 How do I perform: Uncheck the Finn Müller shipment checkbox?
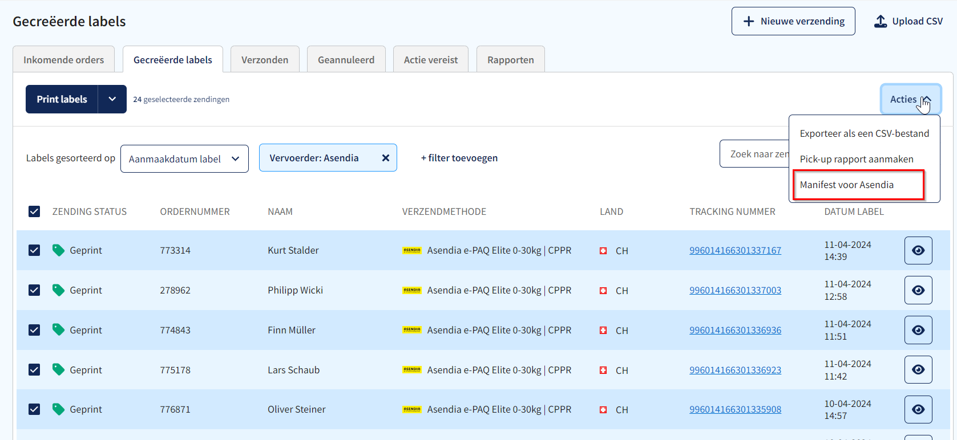pos(34,330)
